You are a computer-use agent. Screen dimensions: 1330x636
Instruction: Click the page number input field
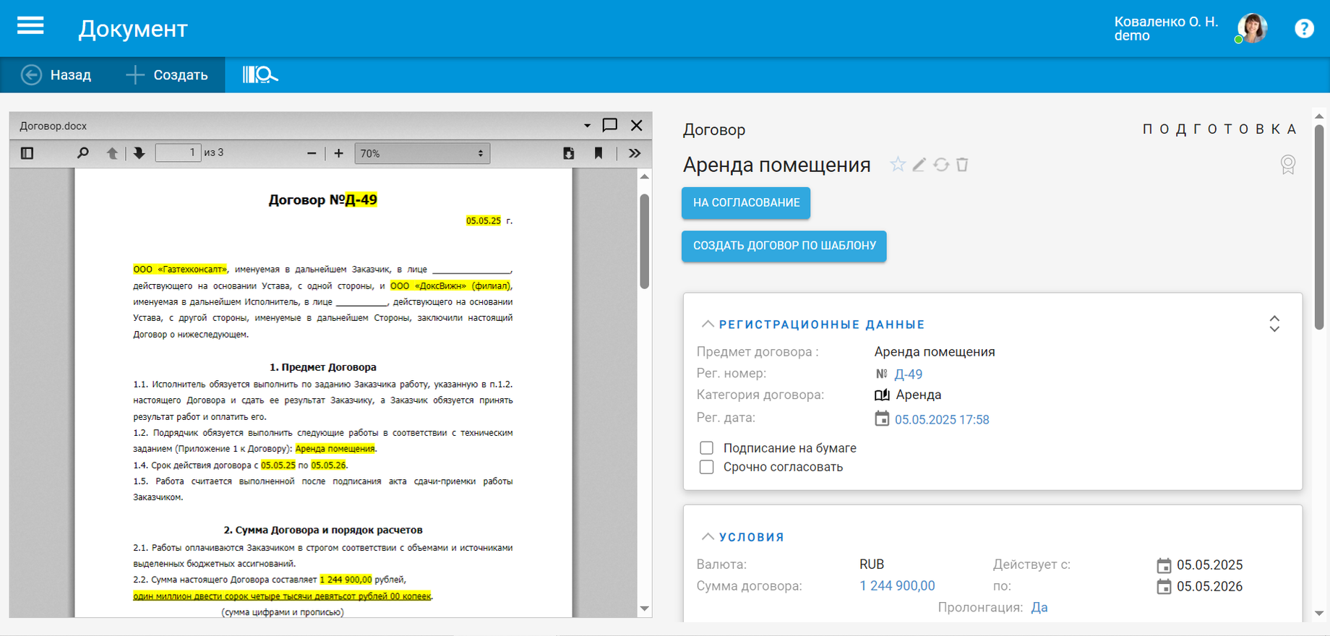pyautogui.click(x=178, y=152)
